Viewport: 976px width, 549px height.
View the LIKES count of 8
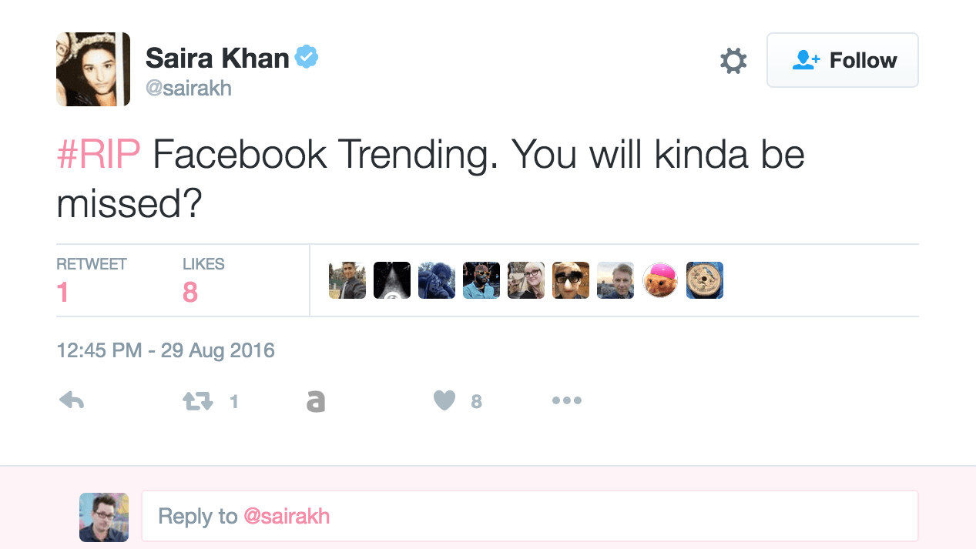point(190,293)
